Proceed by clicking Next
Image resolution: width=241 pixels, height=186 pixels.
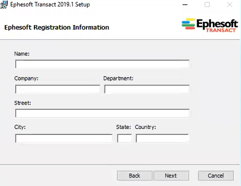171,175
